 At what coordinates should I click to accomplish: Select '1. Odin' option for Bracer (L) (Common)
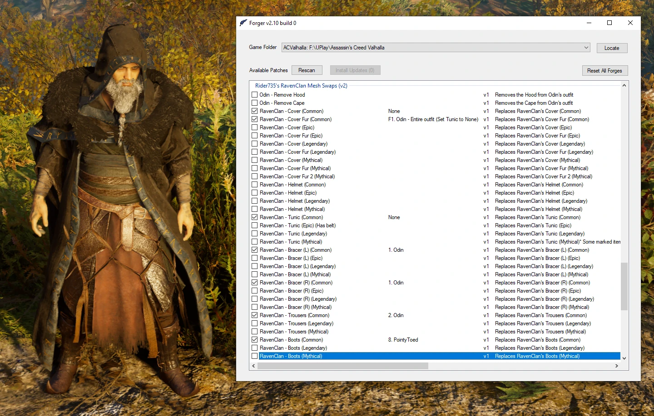[396, 250]
